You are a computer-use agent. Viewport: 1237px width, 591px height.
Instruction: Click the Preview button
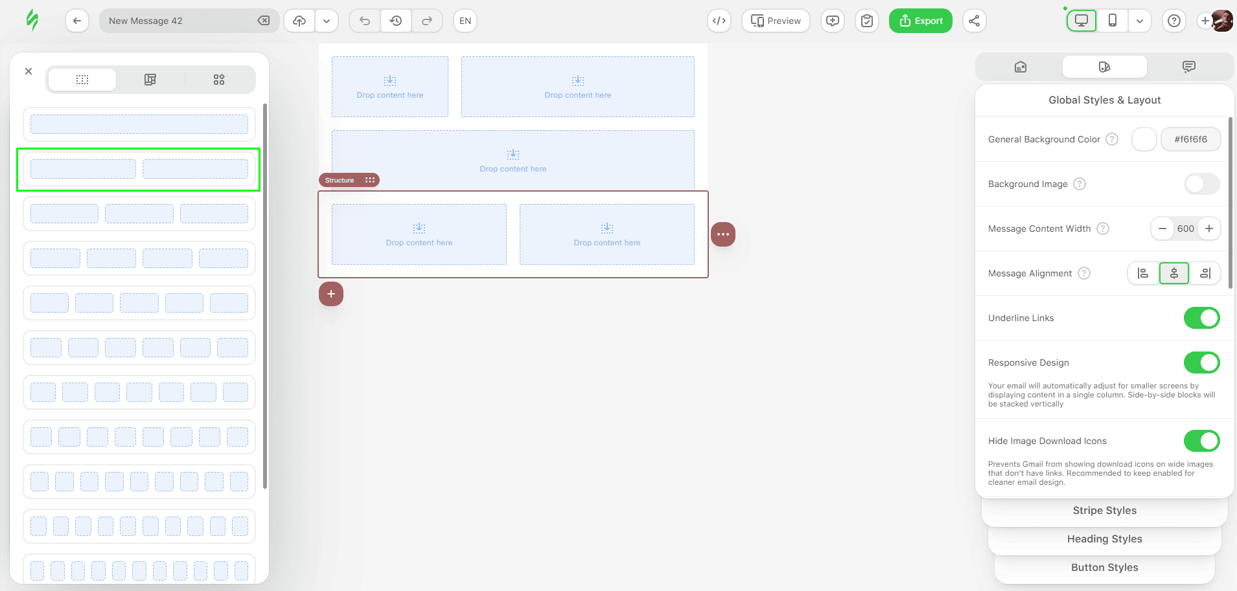point(776,21)
